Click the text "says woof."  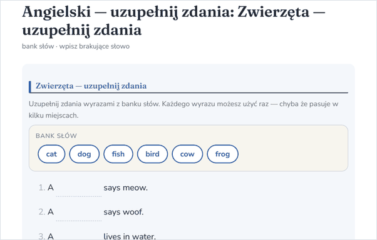click(123, 212)
